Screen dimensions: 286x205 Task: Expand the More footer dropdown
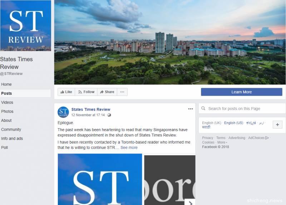(x=222, y=142)
